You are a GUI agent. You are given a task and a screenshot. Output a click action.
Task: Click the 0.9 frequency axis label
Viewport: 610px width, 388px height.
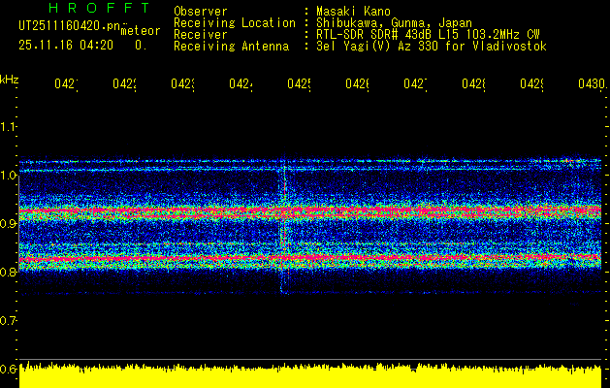click(9, 224)
